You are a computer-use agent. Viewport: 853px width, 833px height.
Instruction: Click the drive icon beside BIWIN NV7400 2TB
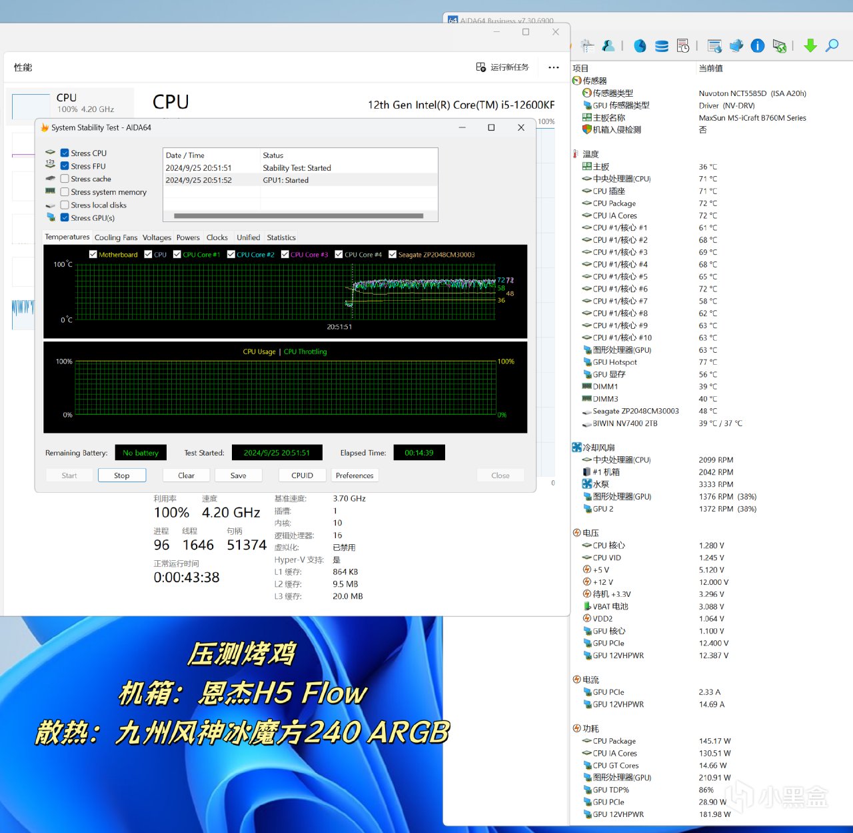pyautogui.click(x=587, y=424)
